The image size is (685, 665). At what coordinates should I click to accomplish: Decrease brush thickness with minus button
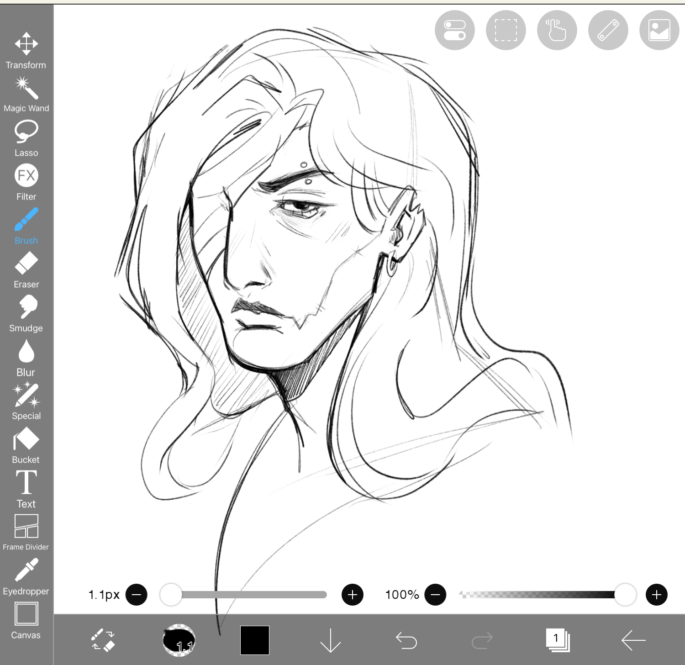coord(137,595)
